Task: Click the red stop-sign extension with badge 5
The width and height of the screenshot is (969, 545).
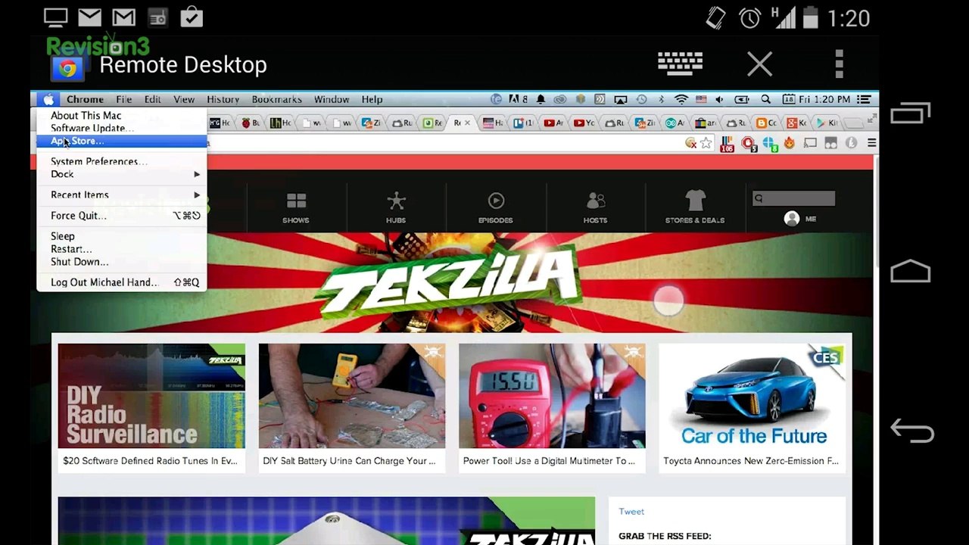Action: point(749,143)
